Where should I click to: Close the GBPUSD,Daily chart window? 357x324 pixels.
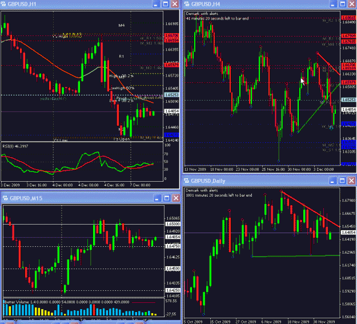pyautogui.click(x=351, y=181)
